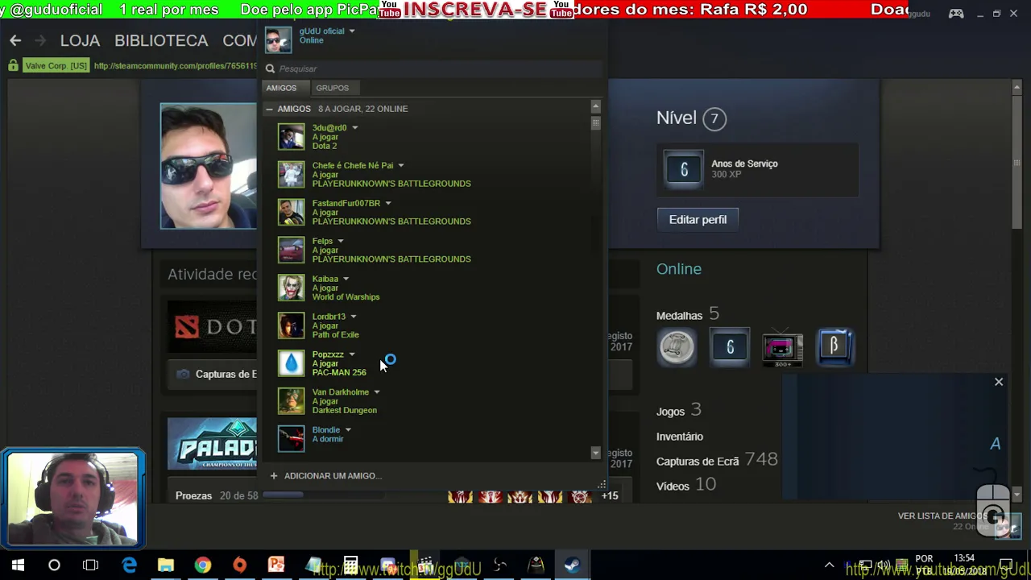
Task: Click the Medalhas 5 heading link
Action: [687, 314]
